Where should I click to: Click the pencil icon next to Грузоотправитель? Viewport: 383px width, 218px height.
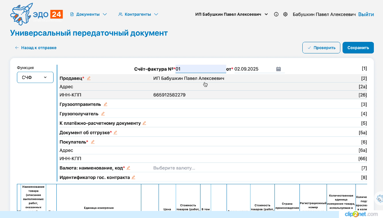coord(105,104)
